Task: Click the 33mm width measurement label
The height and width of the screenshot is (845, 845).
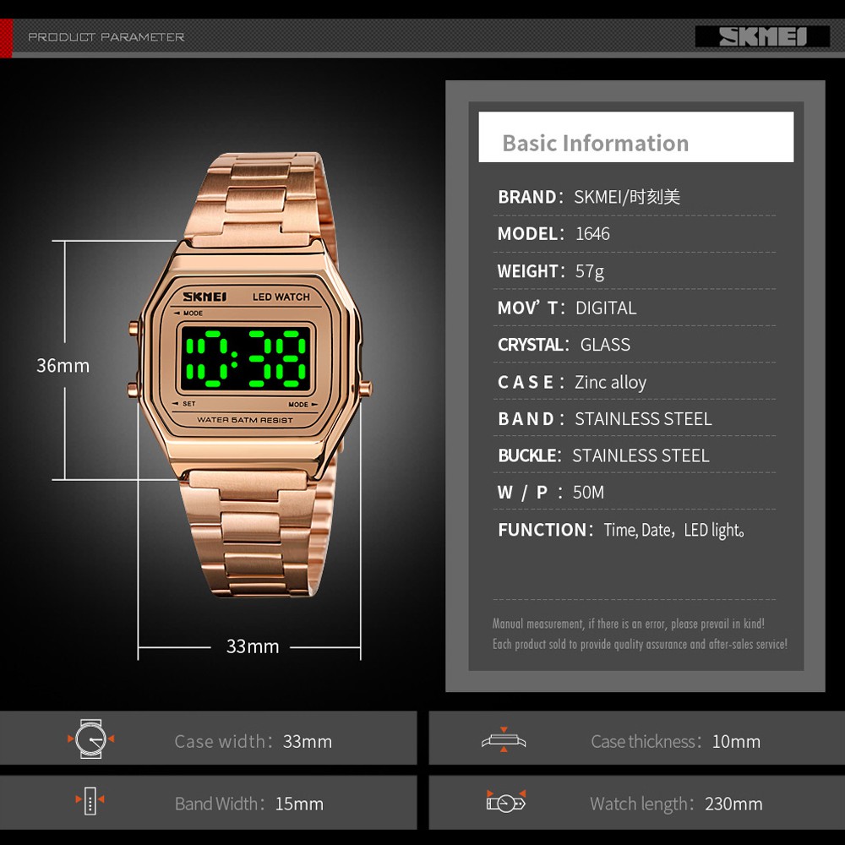Action: pyautogui.click(x=252, y=646)
